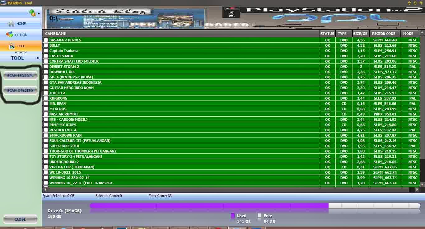Viewport: 425px width, 229px height.
Task: Collapse the TOOL panel with the double chevron
Action: pos(38,58)
